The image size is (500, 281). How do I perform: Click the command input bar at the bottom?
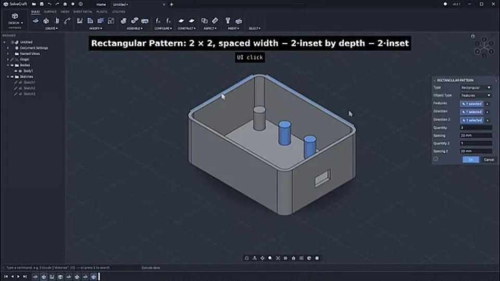tap(70, 267)
